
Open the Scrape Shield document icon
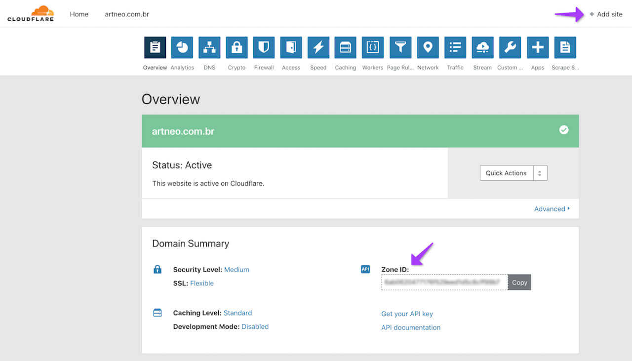[565, 47]
